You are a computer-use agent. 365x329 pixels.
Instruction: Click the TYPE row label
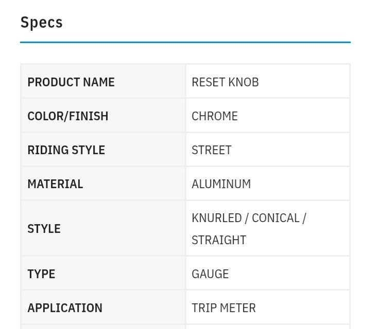click(x=41, y=274)
